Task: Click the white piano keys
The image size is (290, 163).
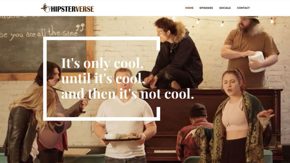Action: 165,151
